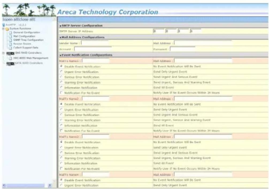
Task: Open ARC-8050 Web Management page icon
Action: [x=11, y=58]
